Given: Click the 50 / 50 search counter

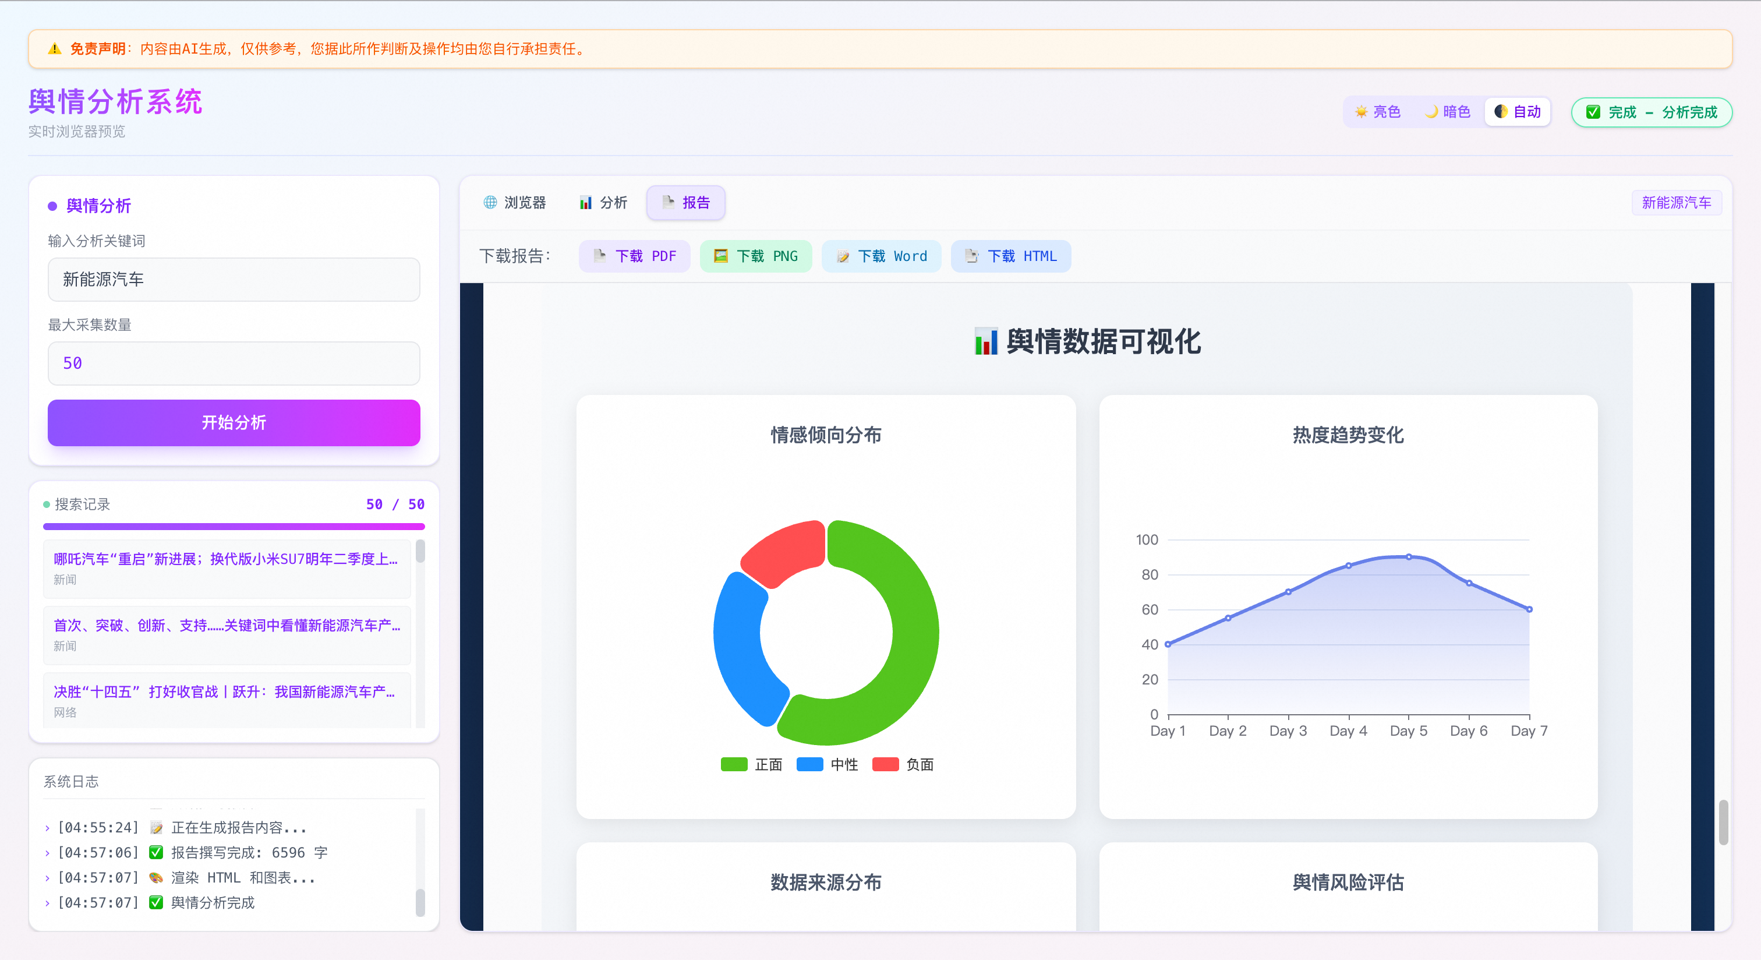Looking at the screenshot, I should 395,504.
